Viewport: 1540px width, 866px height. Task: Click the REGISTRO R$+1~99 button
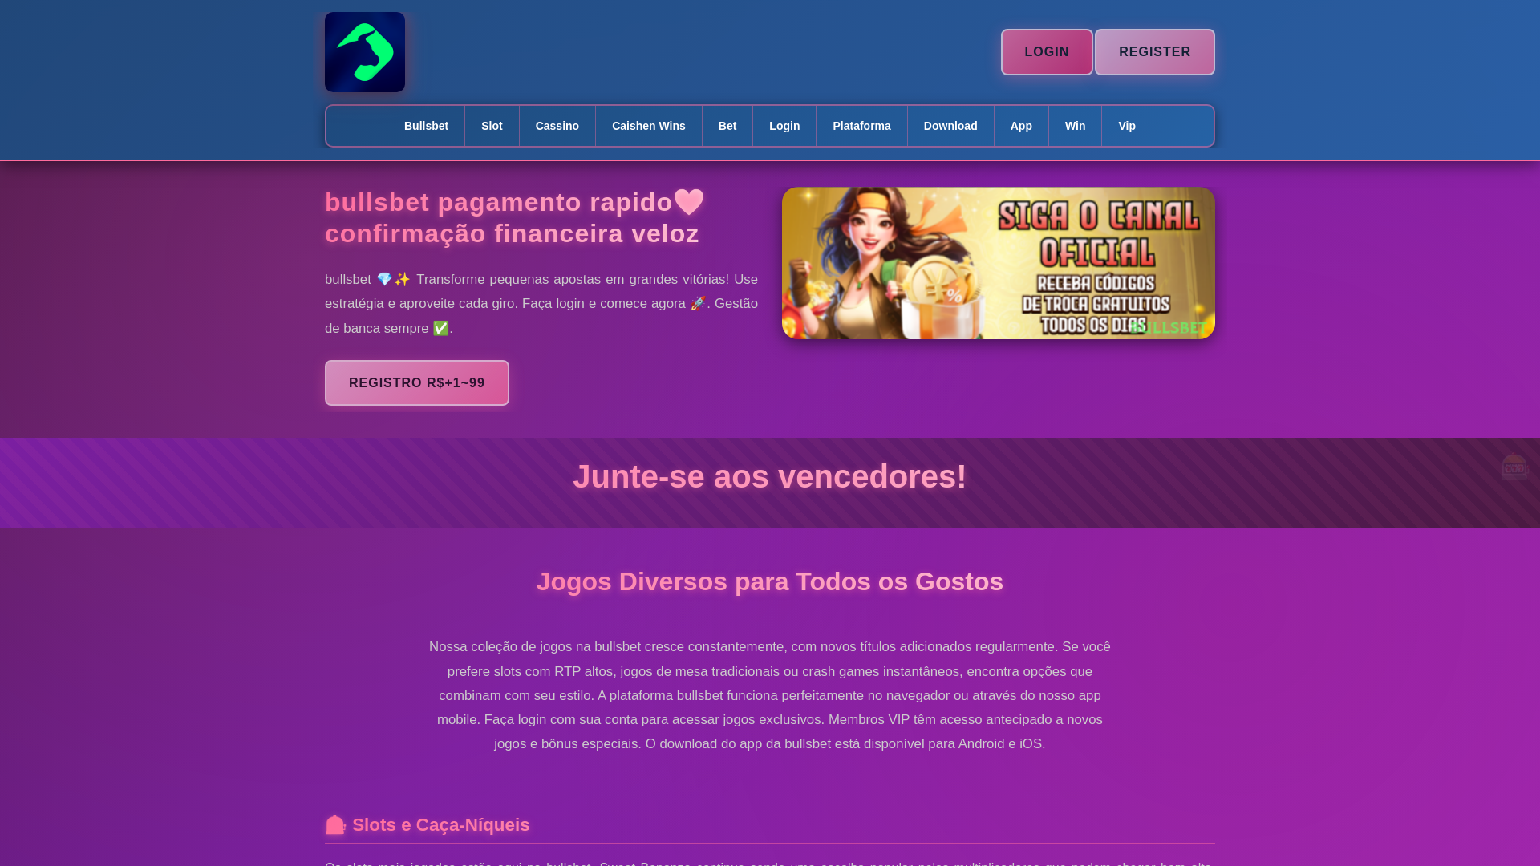pyautogui.click(x=416, y=382)
